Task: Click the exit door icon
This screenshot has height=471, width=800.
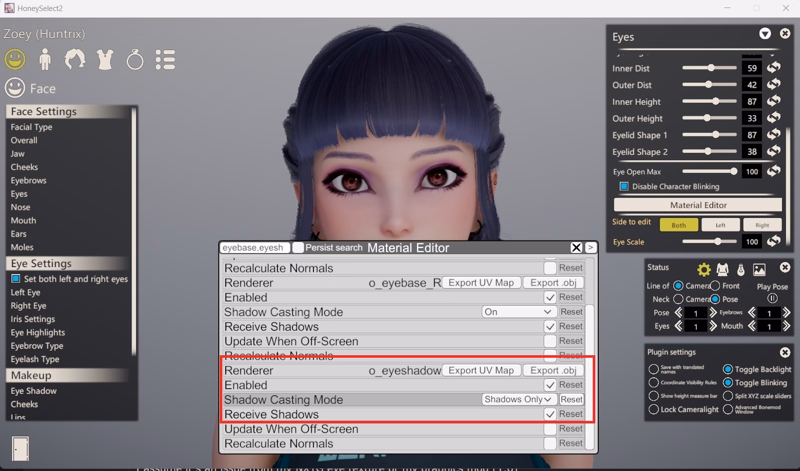Action: pyautogui.click(x=21, y=448)
